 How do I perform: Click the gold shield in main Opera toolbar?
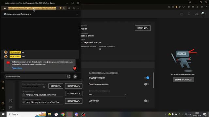pyautogui.click(x=176, y=7)
